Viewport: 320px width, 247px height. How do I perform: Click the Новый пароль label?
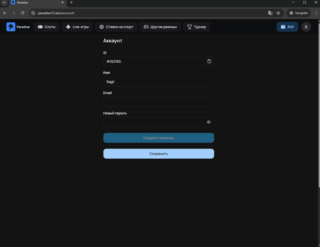tap(115, 113)
